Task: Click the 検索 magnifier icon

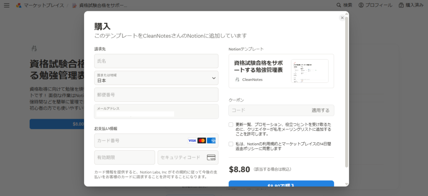Action: pos(339,5)
